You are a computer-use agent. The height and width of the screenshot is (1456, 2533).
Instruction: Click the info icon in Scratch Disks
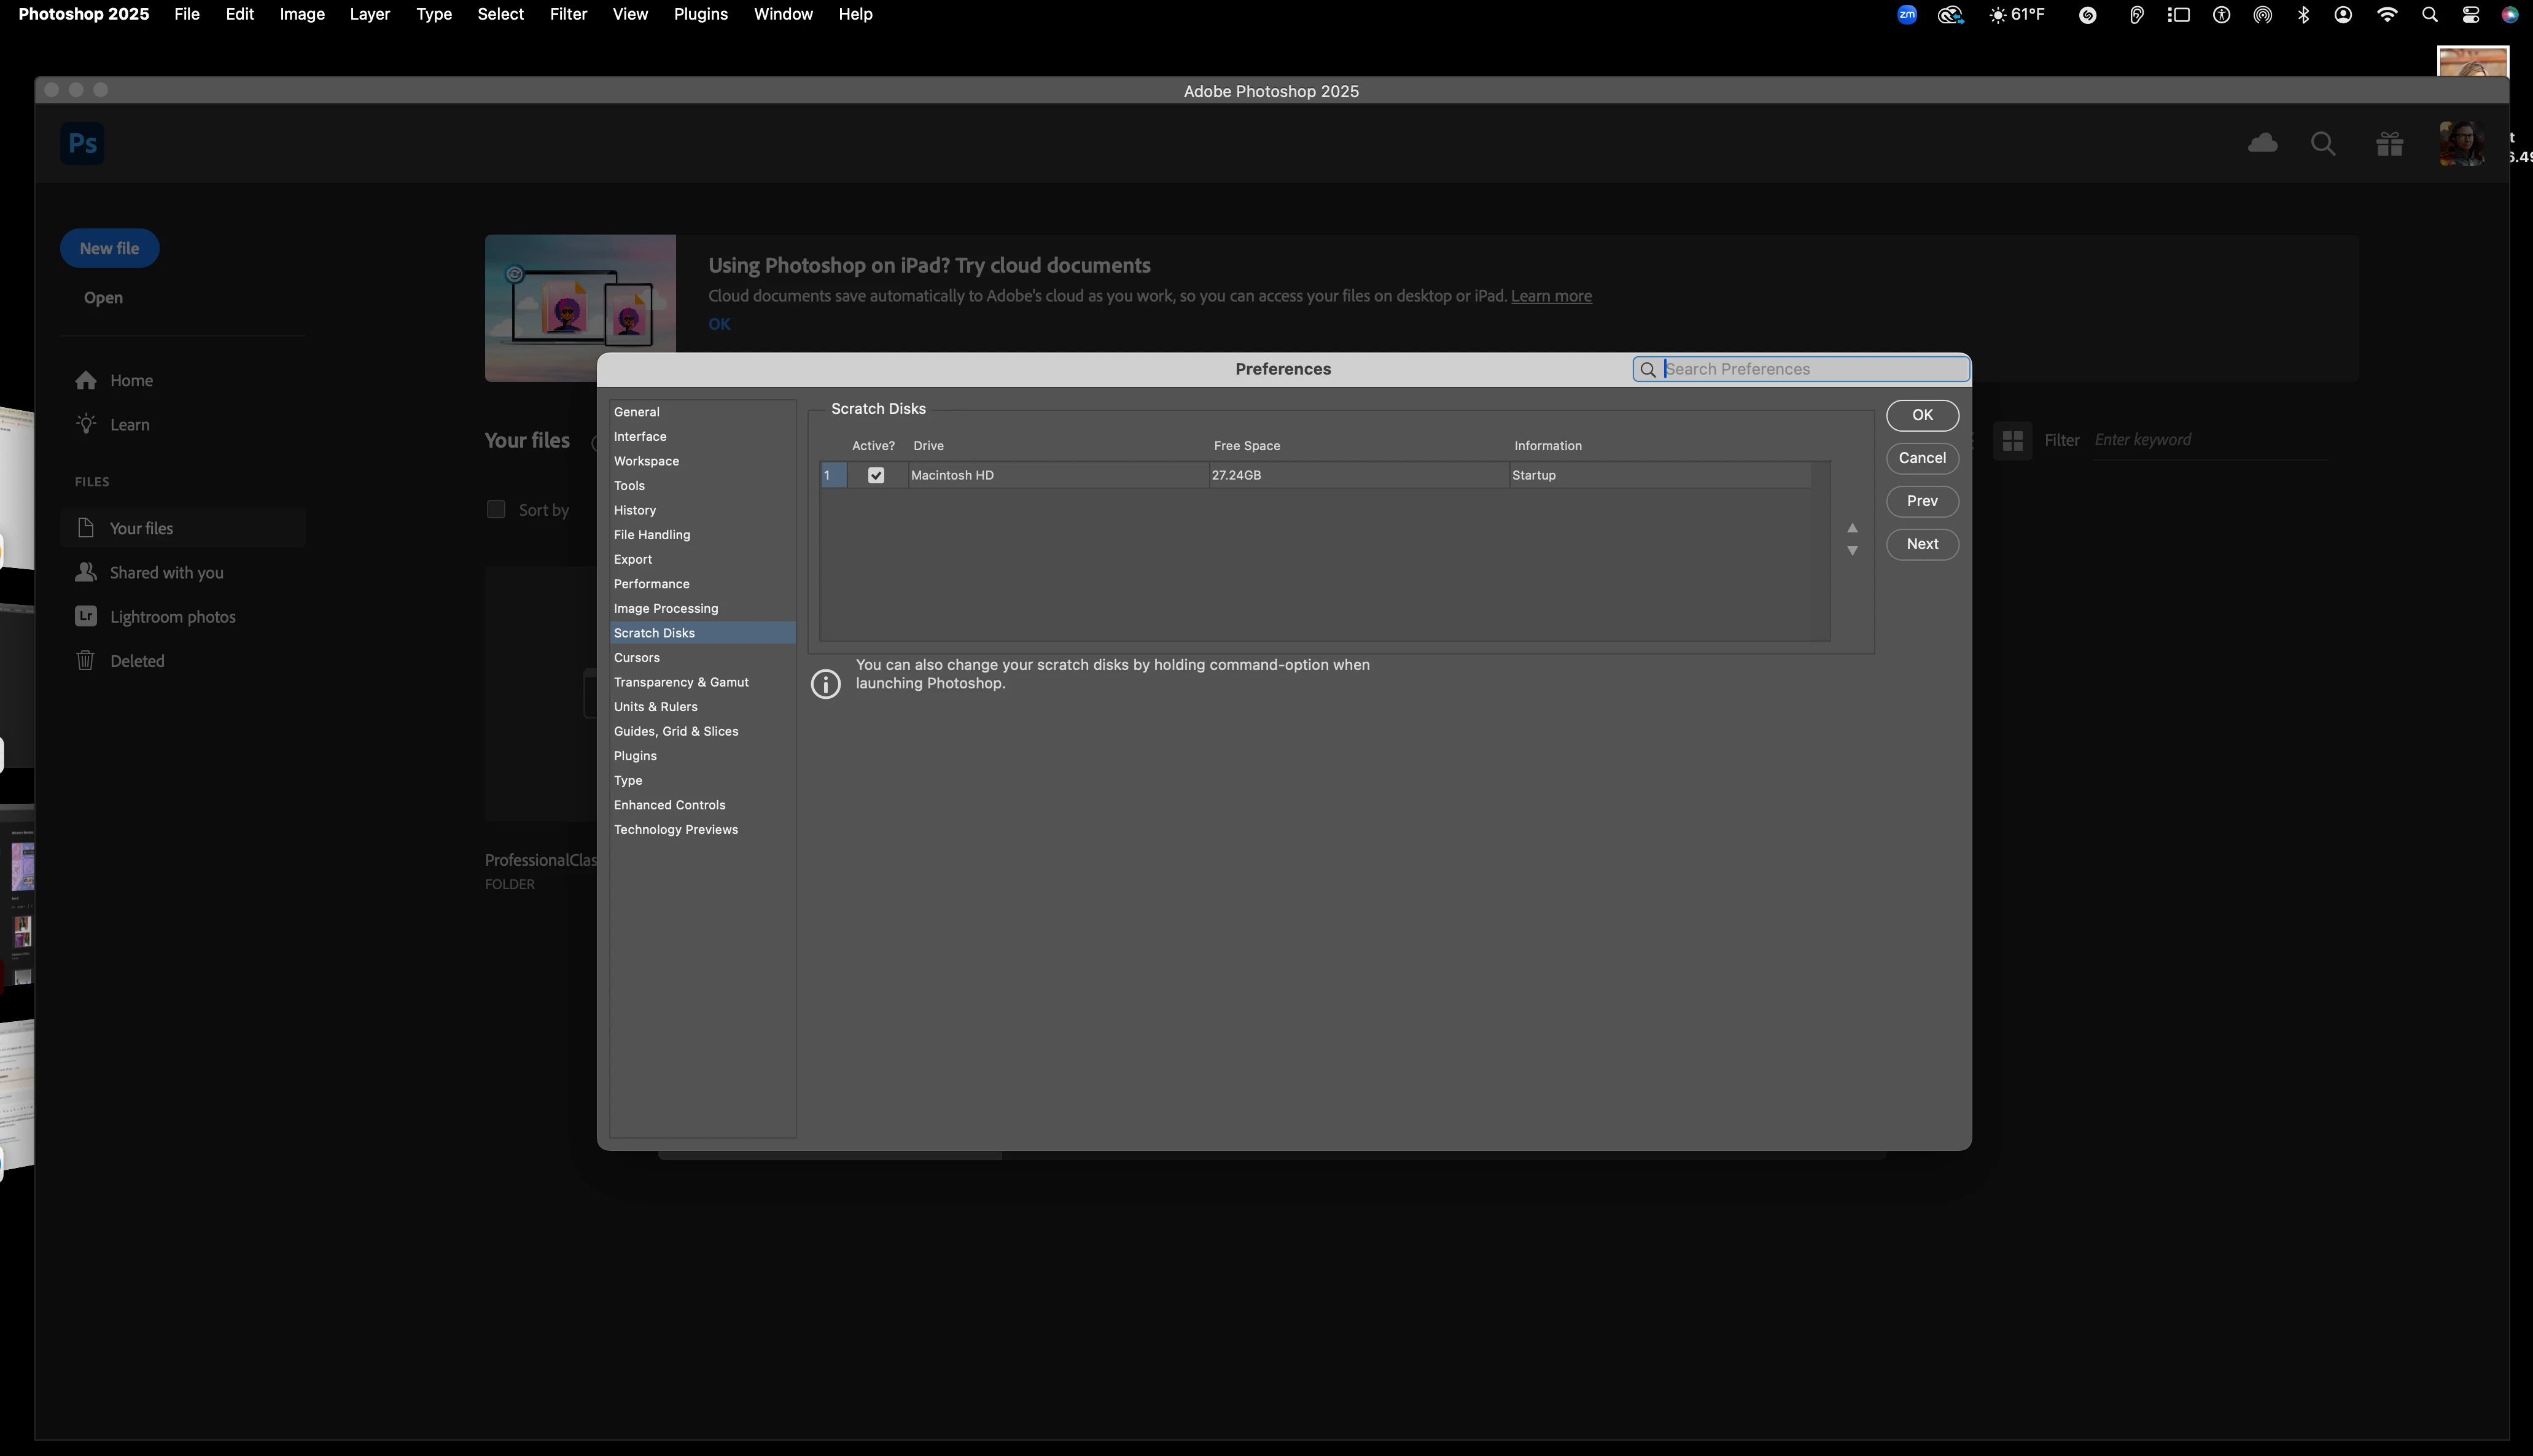(825, 684)
